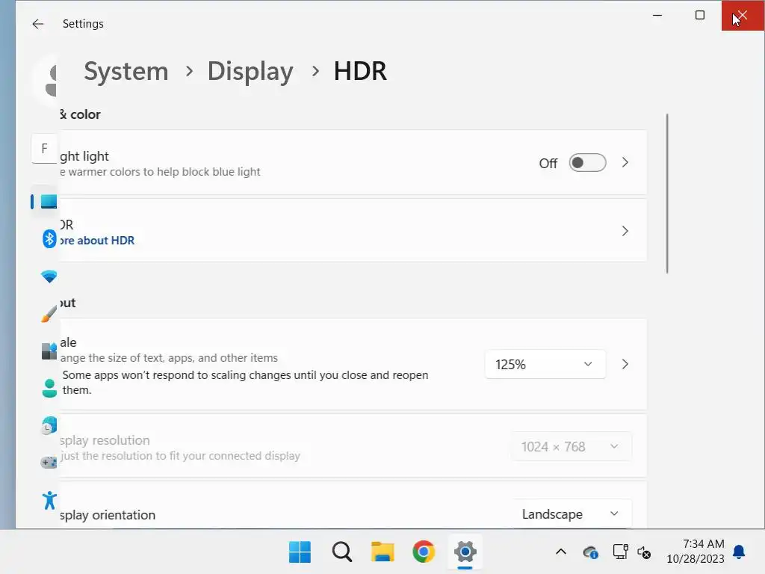Open notification bell in taskbar

739,552
